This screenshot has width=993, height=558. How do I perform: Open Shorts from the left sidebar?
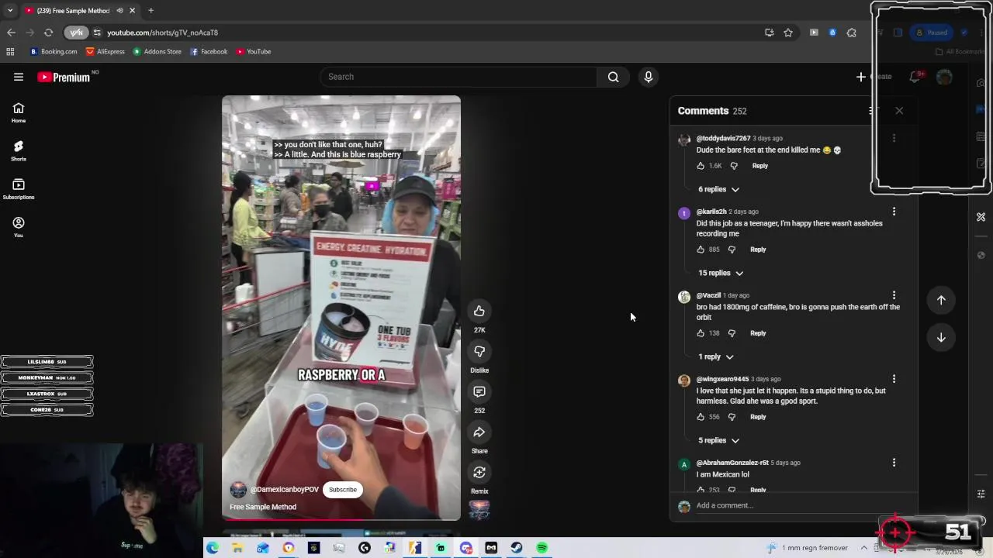[19, 151]
